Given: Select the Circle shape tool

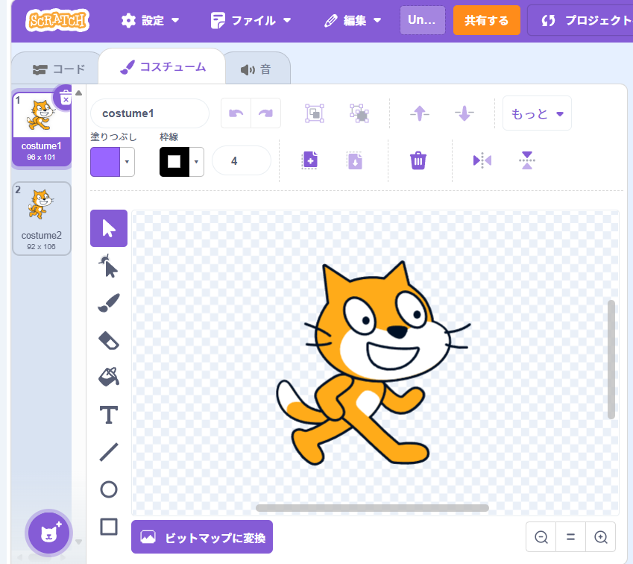Looking at the screenshot, I should coord(109,489).
